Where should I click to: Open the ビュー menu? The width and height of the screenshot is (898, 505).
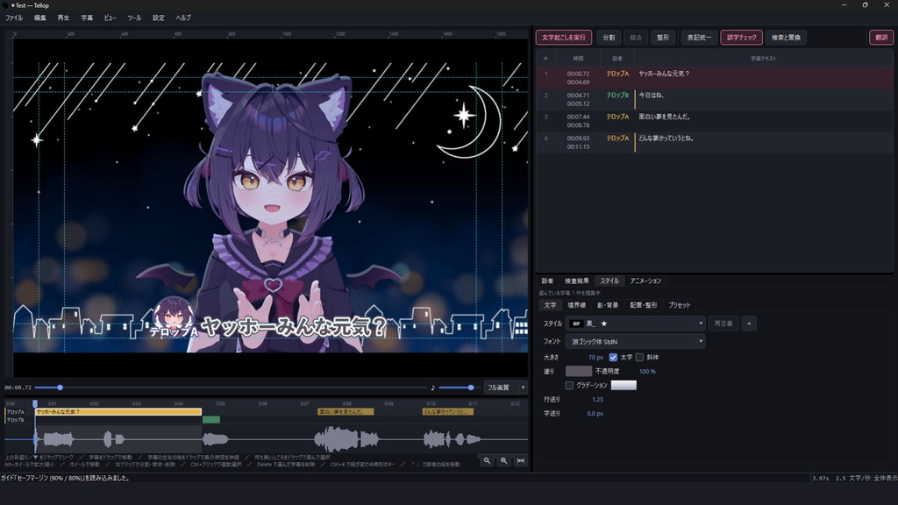point(110,18)
